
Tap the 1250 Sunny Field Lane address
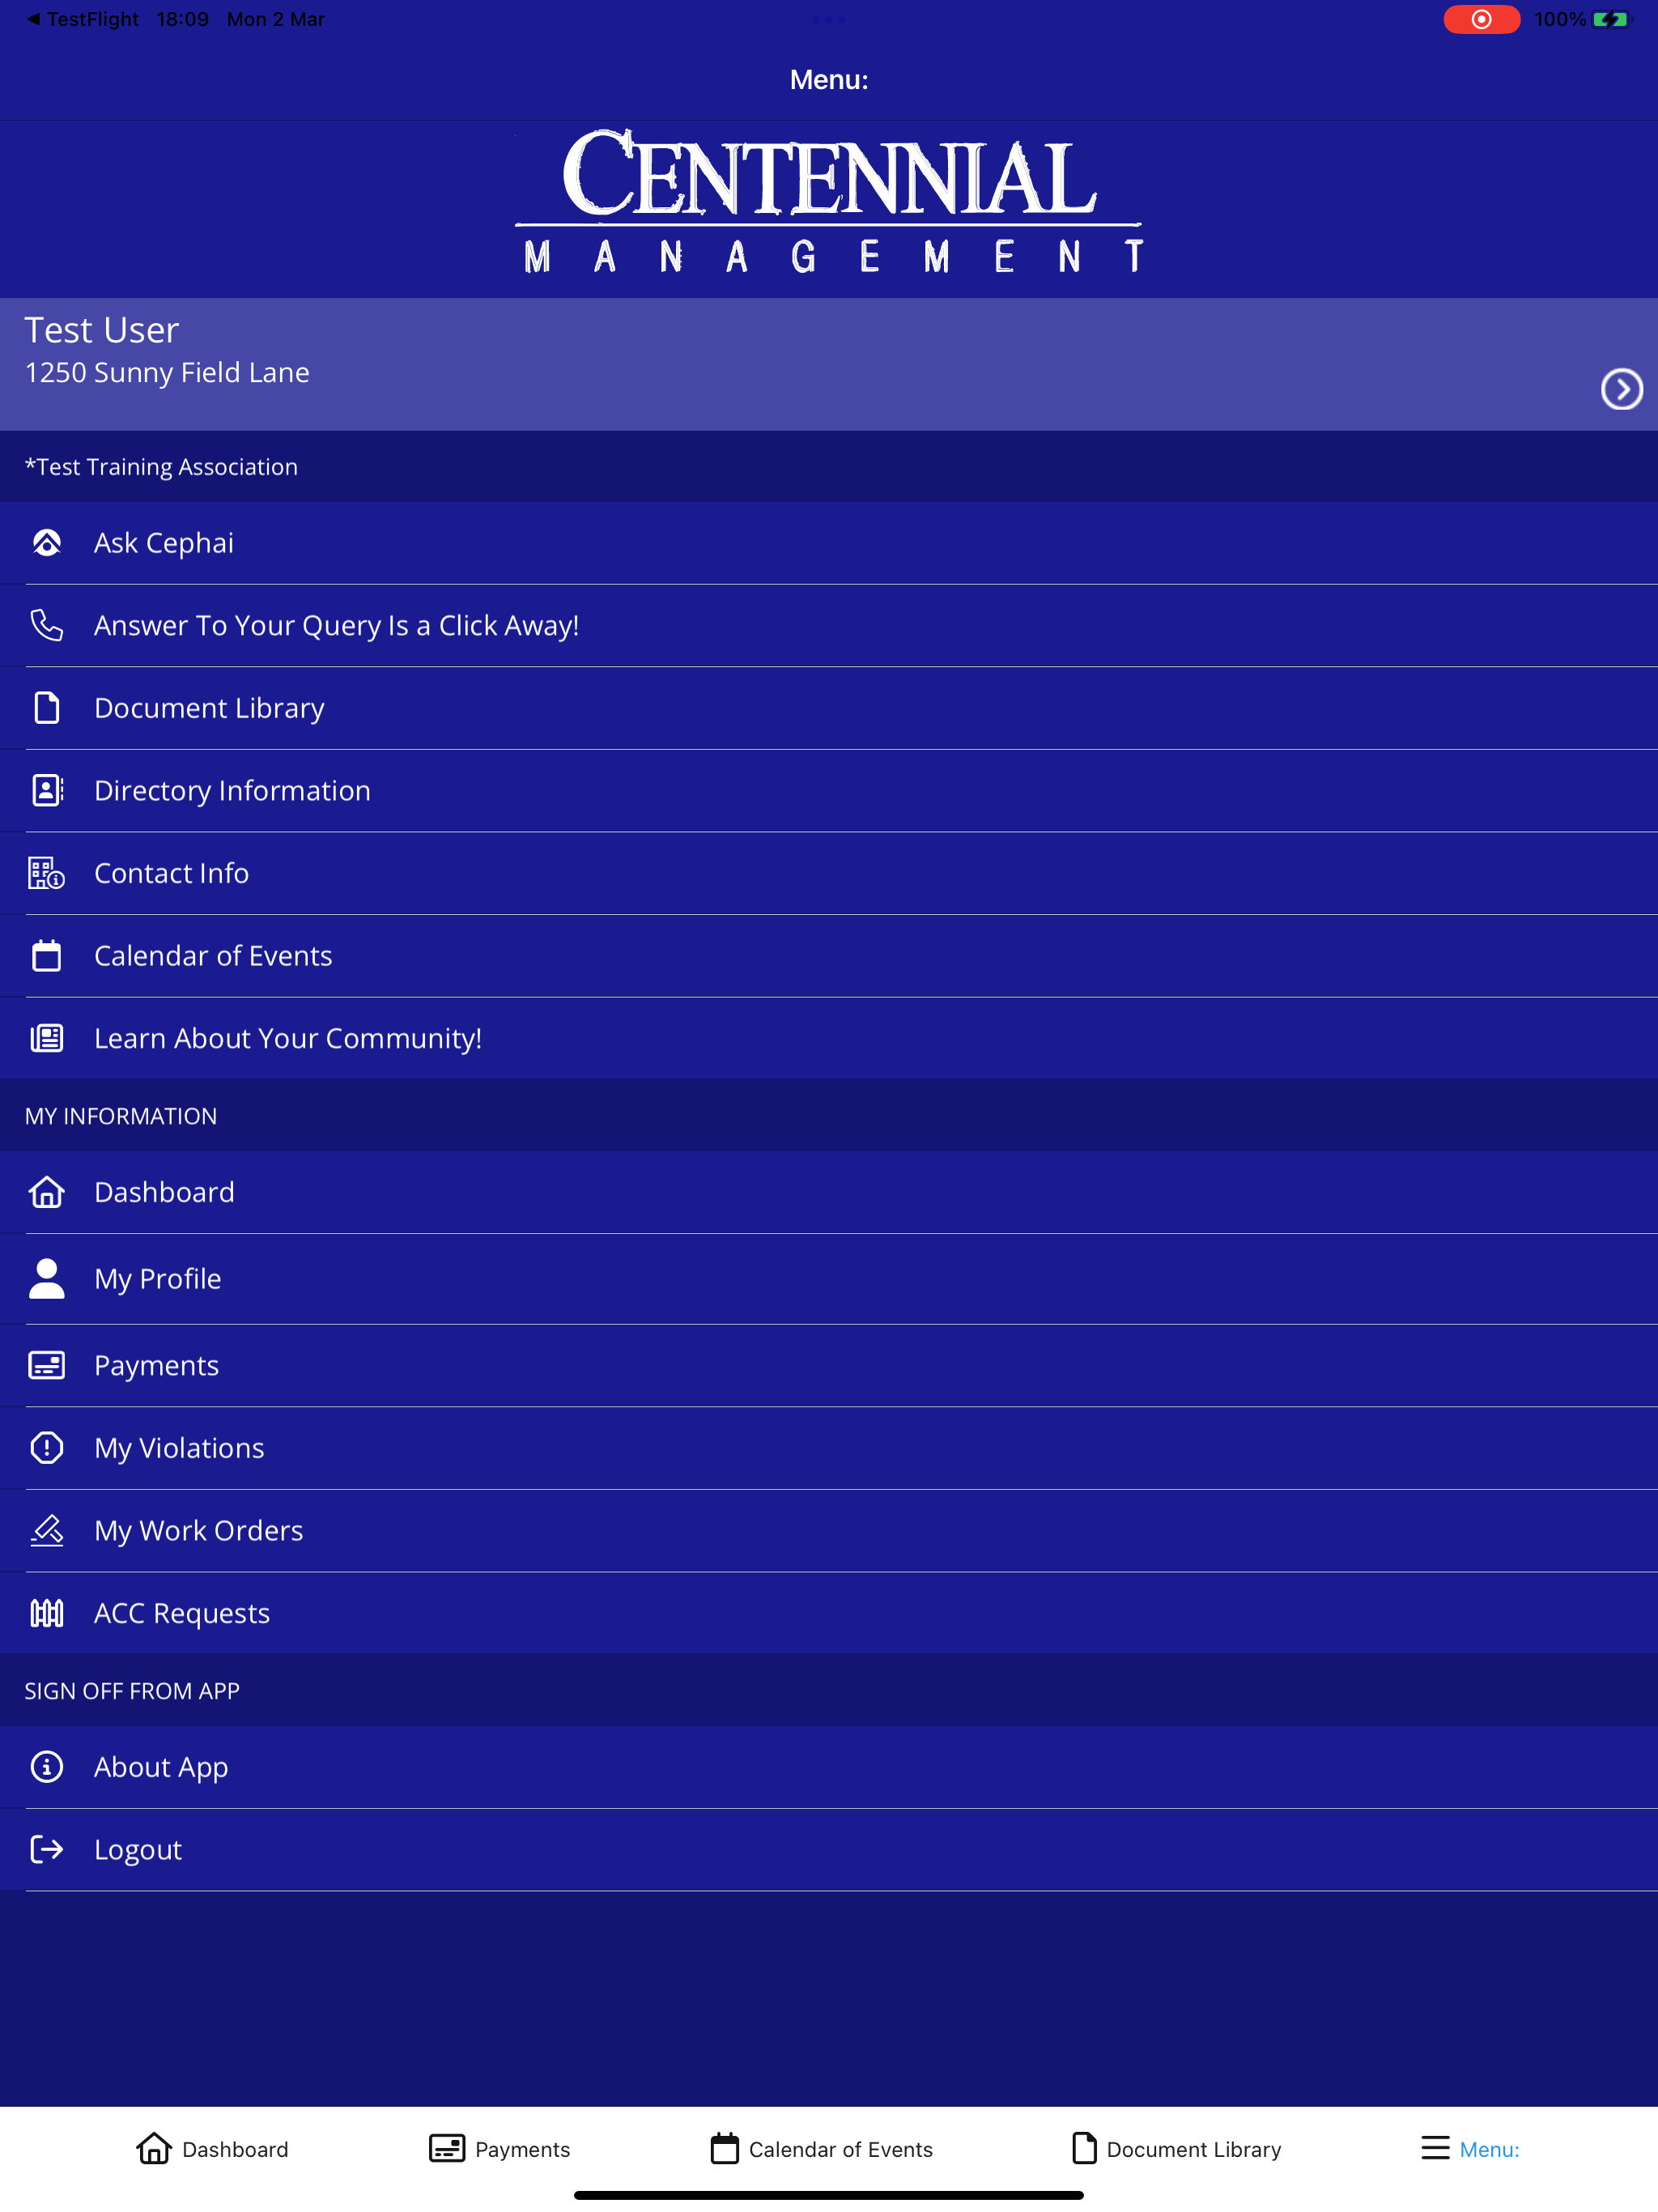[x=167, y=373]
